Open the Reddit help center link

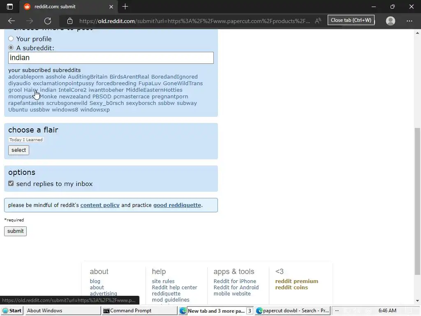pos(174,287)
